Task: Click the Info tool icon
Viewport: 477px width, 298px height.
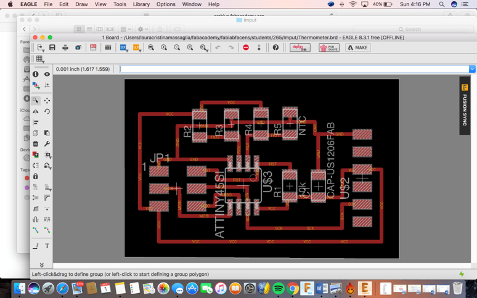Action: [36, 74]
